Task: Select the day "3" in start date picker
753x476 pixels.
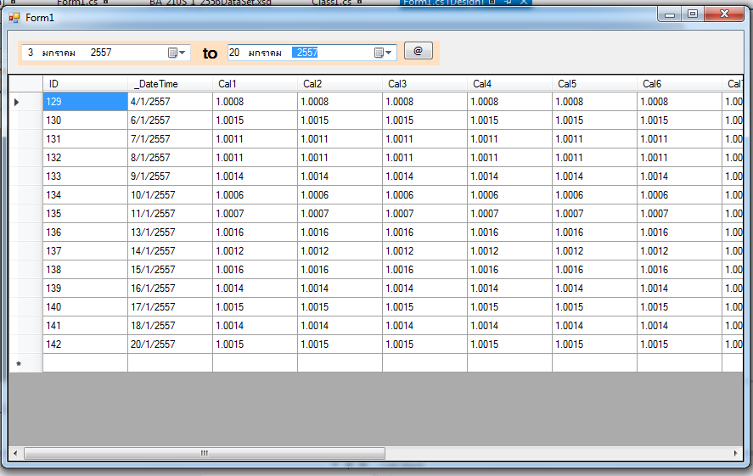Action: [31, 53]
